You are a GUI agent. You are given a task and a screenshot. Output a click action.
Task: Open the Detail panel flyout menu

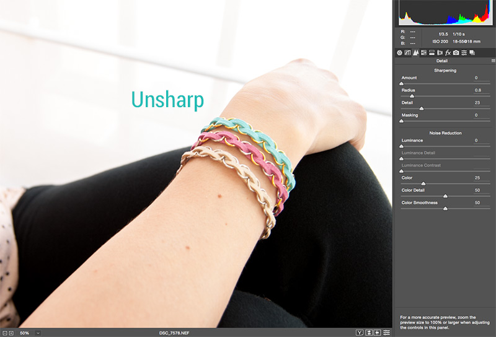(x=493, y=61)
